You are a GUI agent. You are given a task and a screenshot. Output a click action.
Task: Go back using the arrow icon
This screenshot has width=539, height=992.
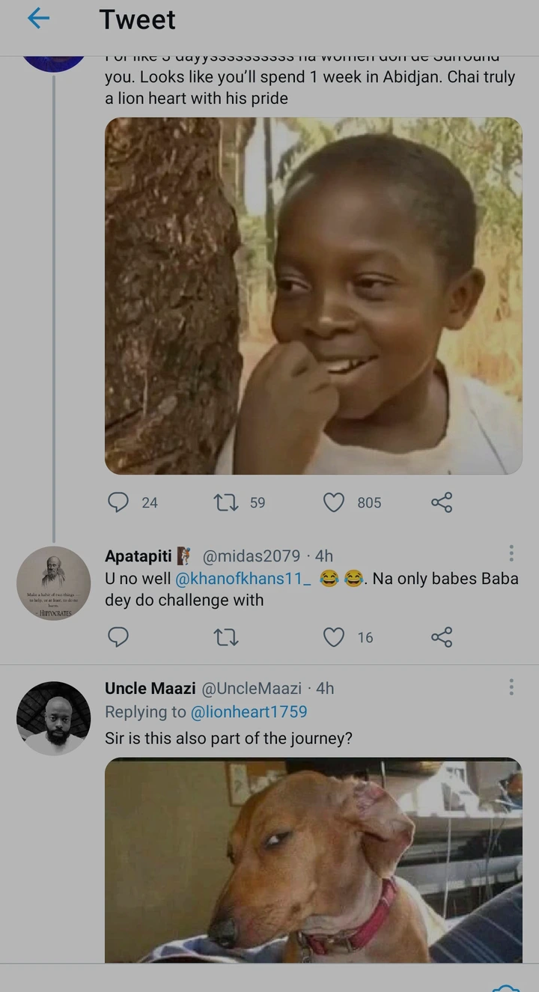[x=38, y=19]
